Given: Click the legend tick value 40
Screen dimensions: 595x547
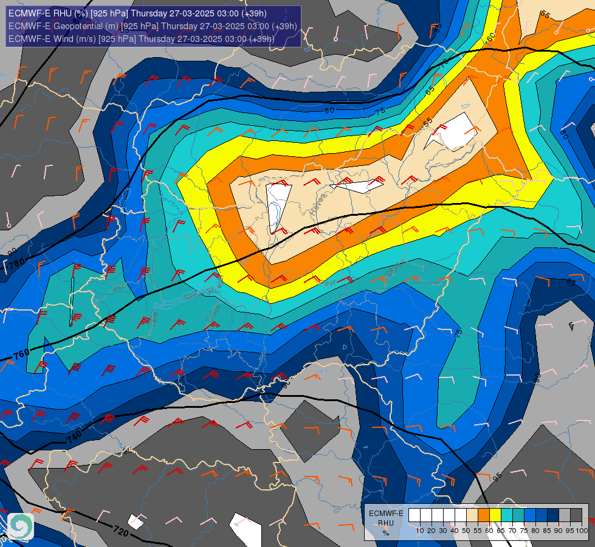Looking at the screenshot, I should pyautogui.click(x=455, y=531).
